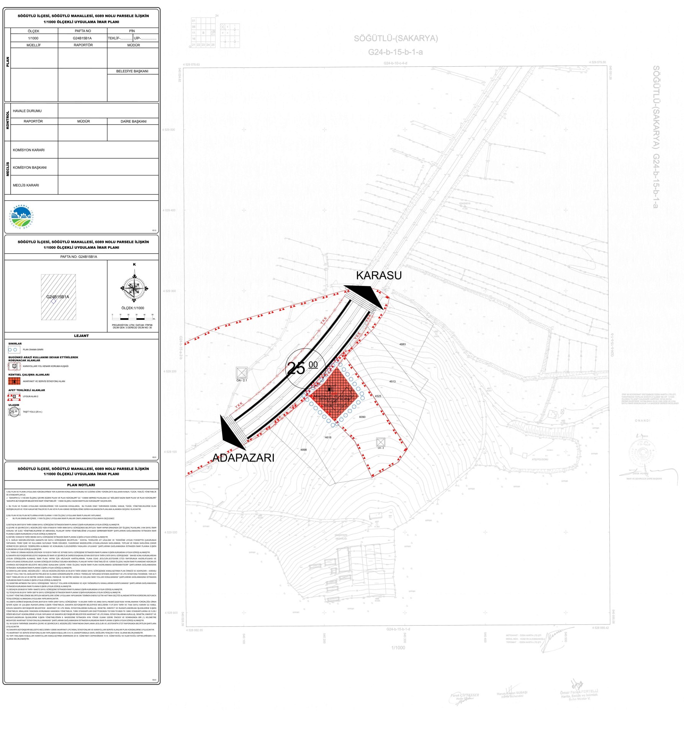684x736 pixels.
Task: Click the Plan Onama Sınırı legend symbol
Action: coord(14,350)
